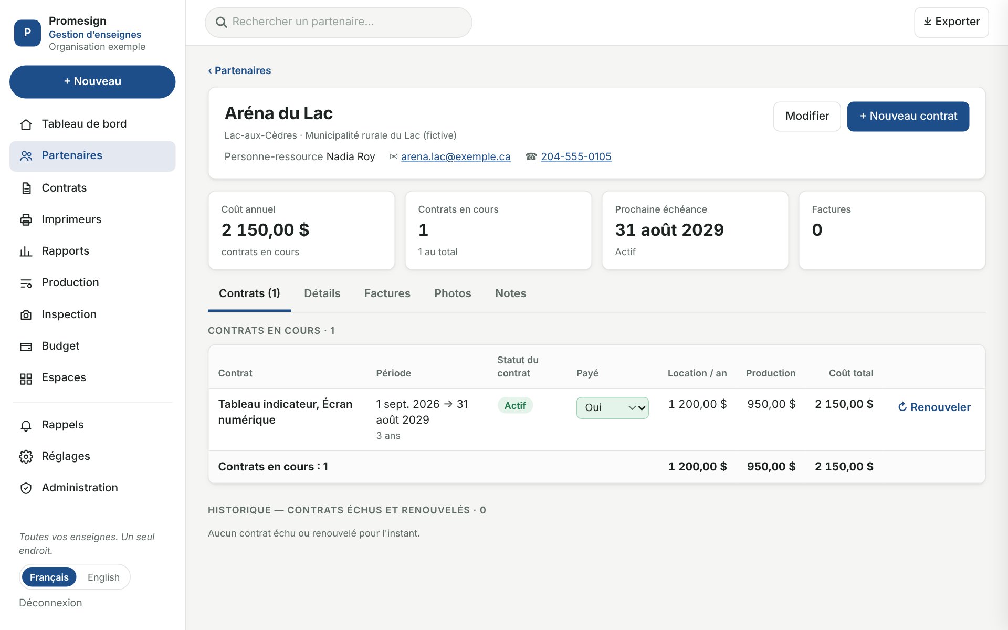Click the Imprimeurs printer icon

click(26, 219)
